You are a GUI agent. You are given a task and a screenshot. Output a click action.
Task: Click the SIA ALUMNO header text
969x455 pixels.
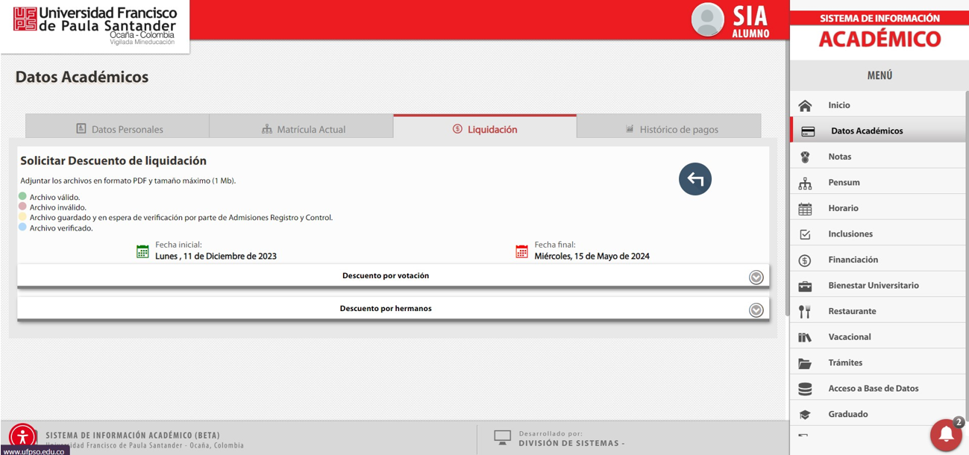tap(750, 21)
